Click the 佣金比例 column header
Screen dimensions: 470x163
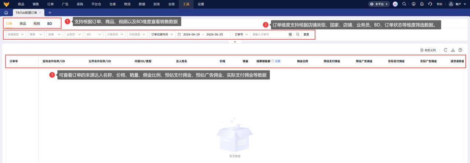click(302, 61)
